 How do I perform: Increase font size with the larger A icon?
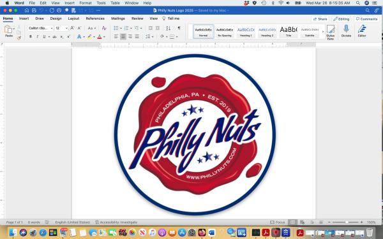tap(72, 28)
